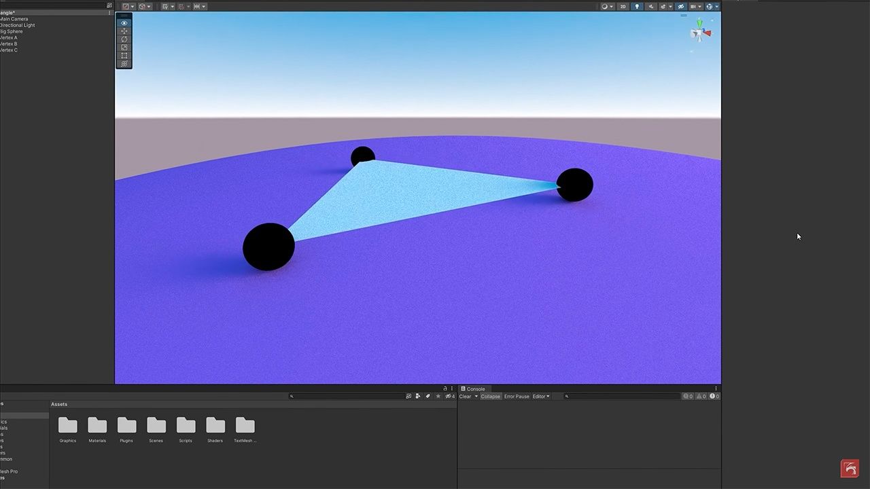Viewport: 870px width, 489px height.
Task: Clear the Console log
Action: tap(465, 397)
